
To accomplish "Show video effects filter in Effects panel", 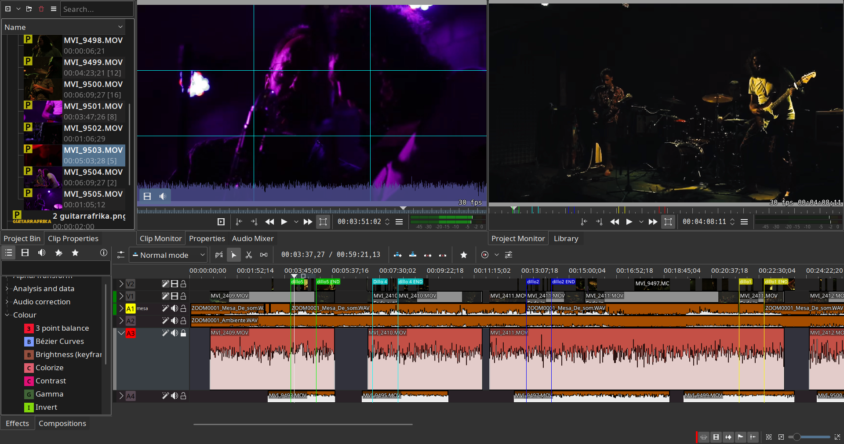I will point(25,253).
